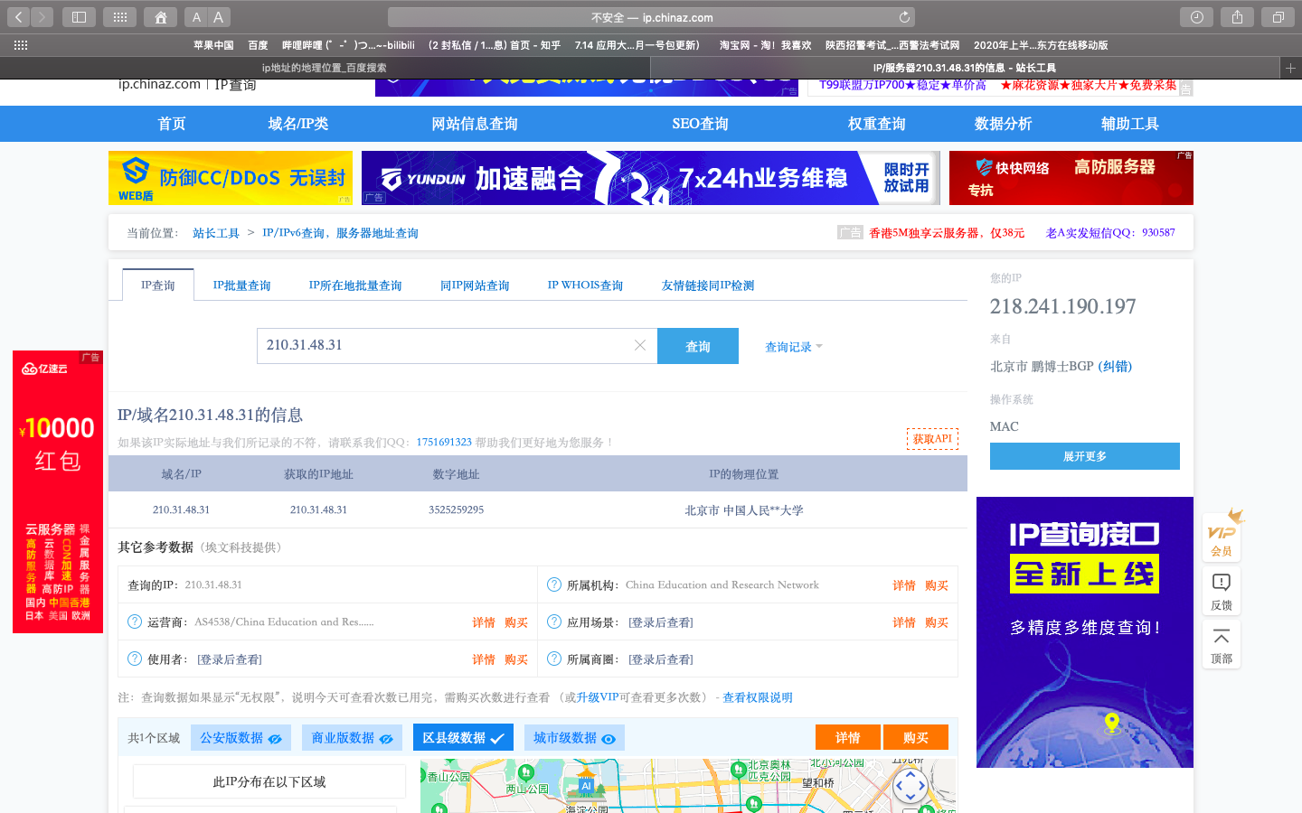Click the Safari address bar
1302x813 pixels.
click(651, 17)
